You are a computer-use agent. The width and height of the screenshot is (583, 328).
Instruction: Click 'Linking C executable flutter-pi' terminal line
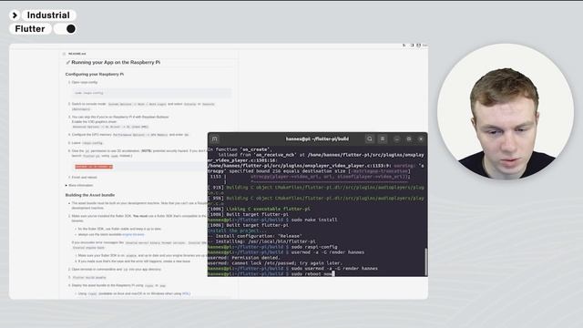tap(259, 209)
